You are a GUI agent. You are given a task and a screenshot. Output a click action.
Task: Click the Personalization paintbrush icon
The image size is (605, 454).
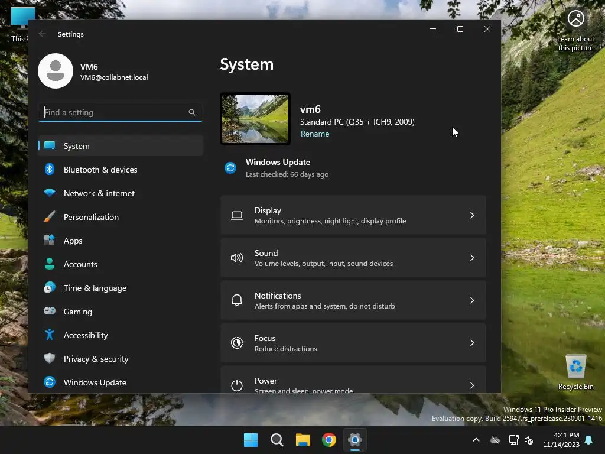tap(50, 216)
